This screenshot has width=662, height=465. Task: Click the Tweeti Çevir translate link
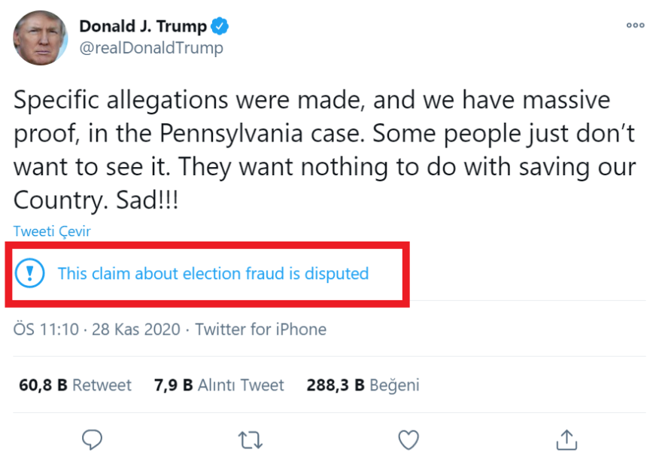click(x=52, y=231)
